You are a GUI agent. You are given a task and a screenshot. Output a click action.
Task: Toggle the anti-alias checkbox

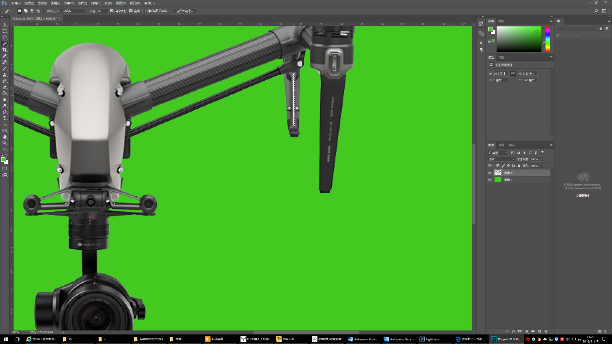pos(112,11)
